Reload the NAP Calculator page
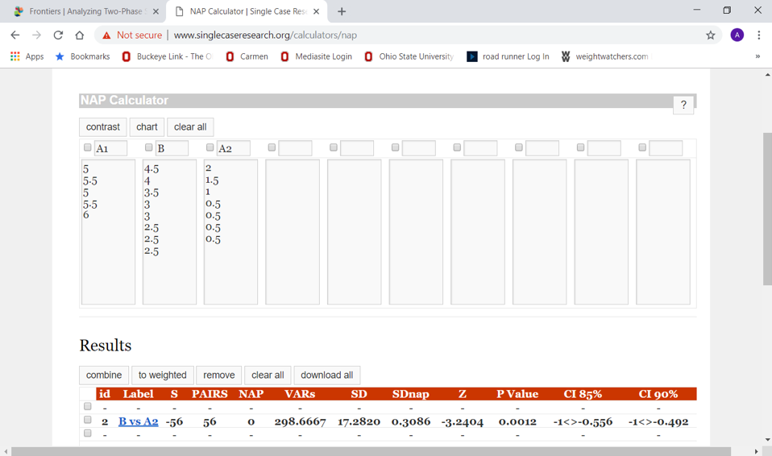The image size is (772, 456). (58, 35)
